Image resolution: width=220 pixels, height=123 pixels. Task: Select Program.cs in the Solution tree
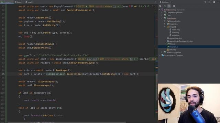174,47
